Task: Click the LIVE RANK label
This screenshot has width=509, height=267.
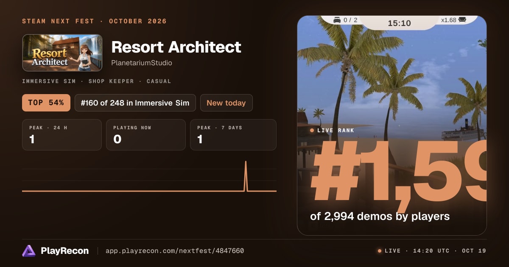Action: coord(336,131)
